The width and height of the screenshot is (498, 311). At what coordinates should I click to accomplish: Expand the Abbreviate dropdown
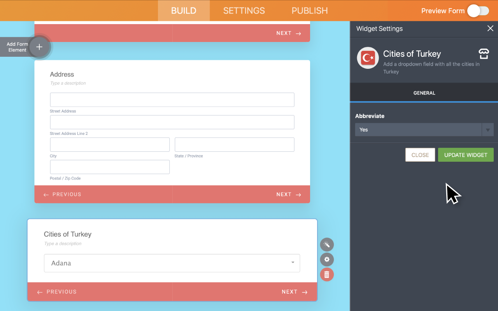click(424, 130)
